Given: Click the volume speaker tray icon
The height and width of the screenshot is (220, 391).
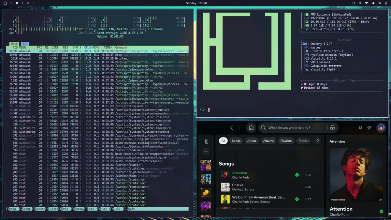Looking at the screenshot, I should (x=373, y=3).
